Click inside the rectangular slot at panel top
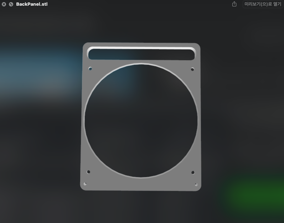 141,55
